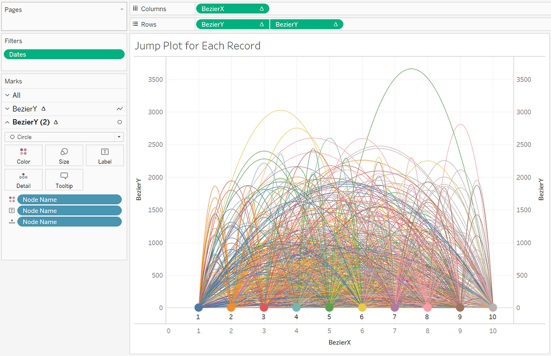Expand the All marks section

(x=7, y=95)
